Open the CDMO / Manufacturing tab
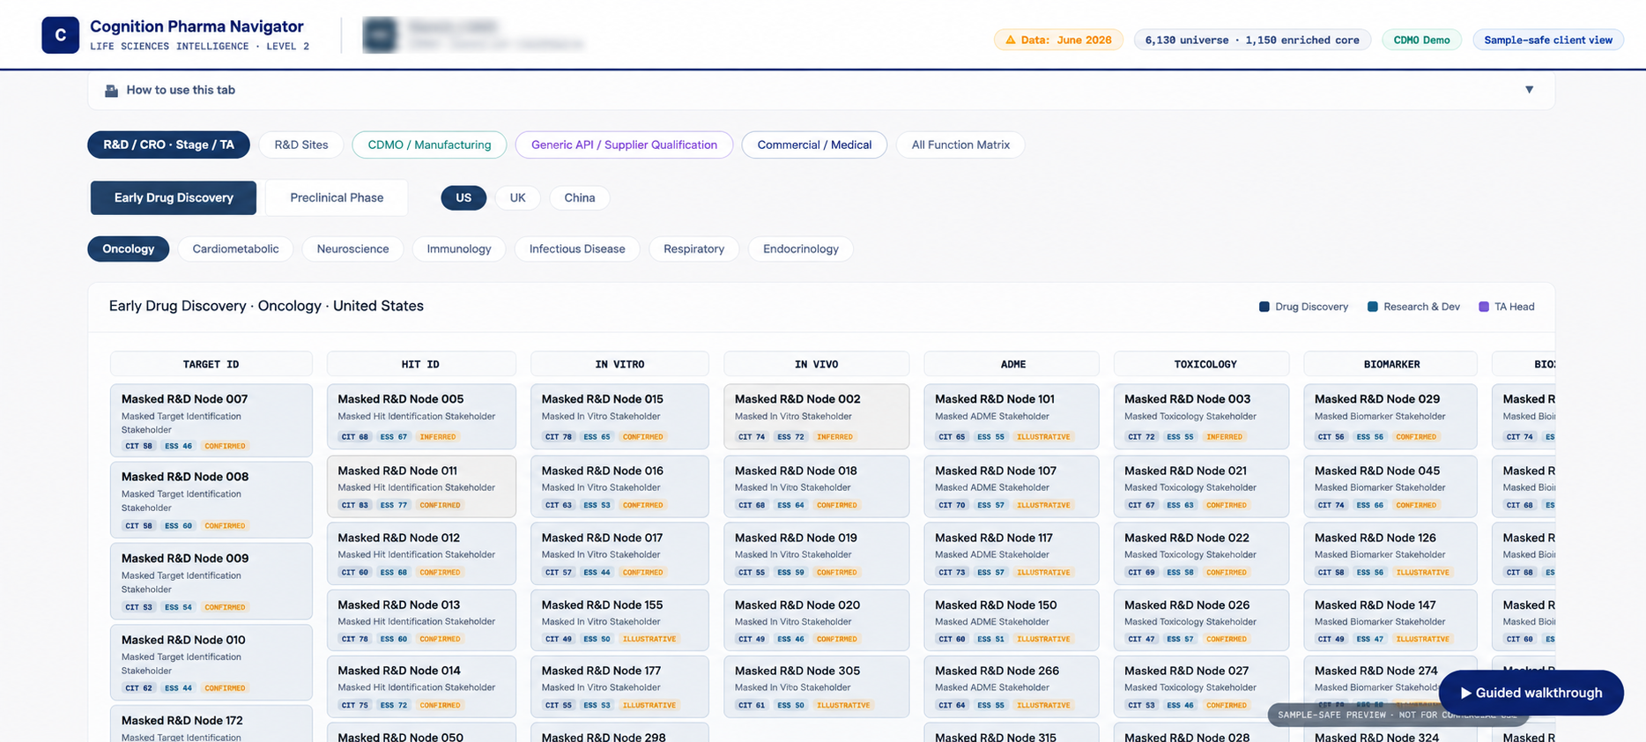 click(x=429, y=145)
